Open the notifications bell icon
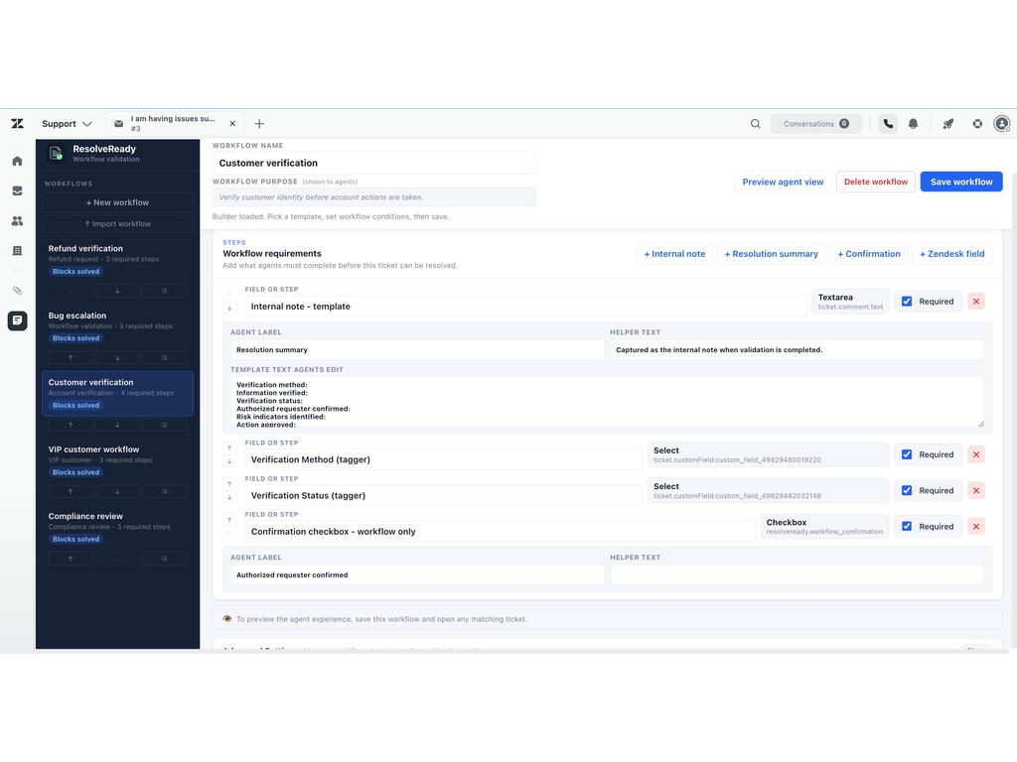This screenshot has width=1017, height=762. point(914,124)
